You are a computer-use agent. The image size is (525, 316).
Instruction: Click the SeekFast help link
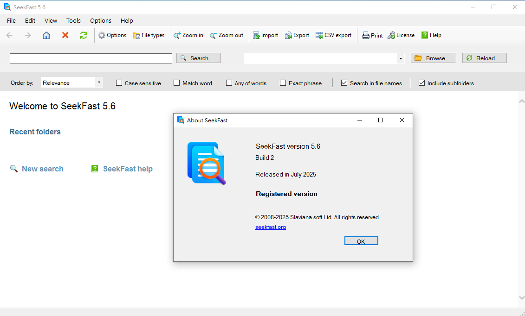coord(128,169)
